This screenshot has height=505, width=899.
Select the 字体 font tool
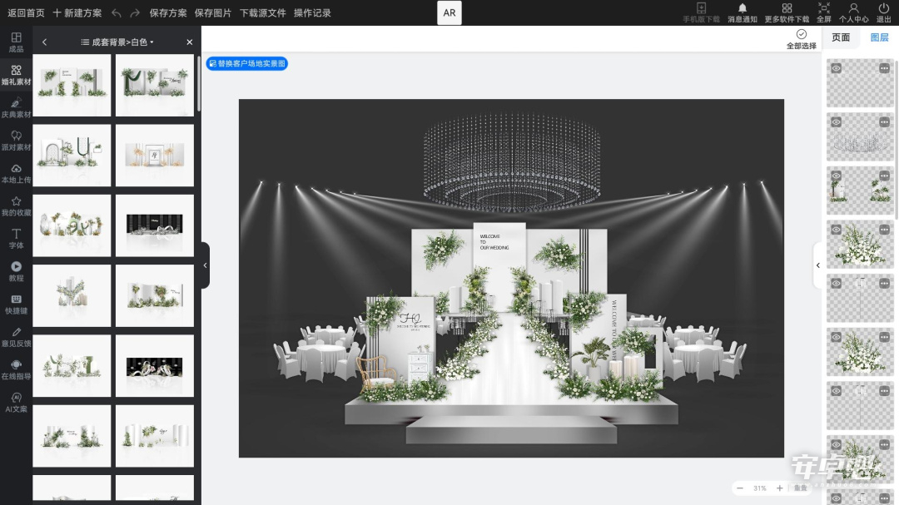[16, 239]
